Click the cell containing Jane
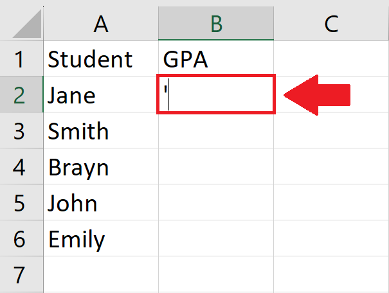389x293 pixels. click(x=101, y=94)
